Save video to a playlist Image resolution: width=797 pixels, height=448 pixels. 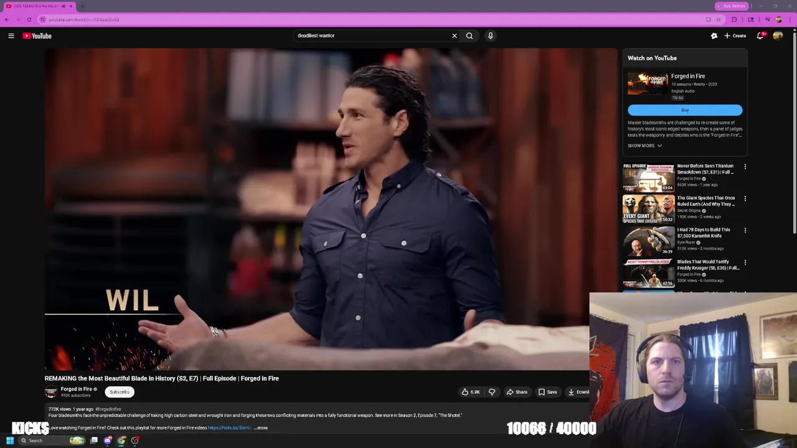coord(548,392)
